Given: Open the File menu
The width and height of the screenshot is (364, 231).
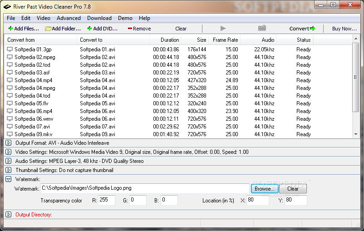Looking at the screenshot, I should (11, 18).
